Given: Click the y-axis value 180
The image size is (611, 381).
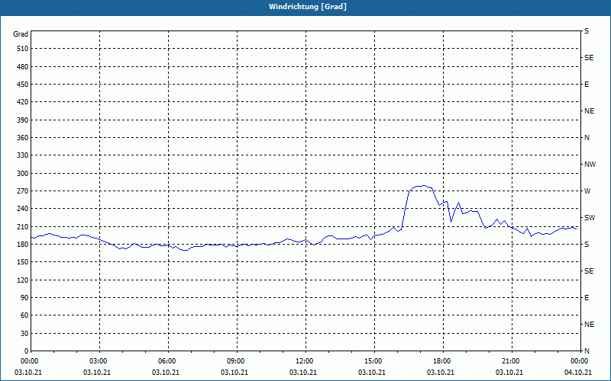Looking at the screenshot, I should click(x=23, y=245).
